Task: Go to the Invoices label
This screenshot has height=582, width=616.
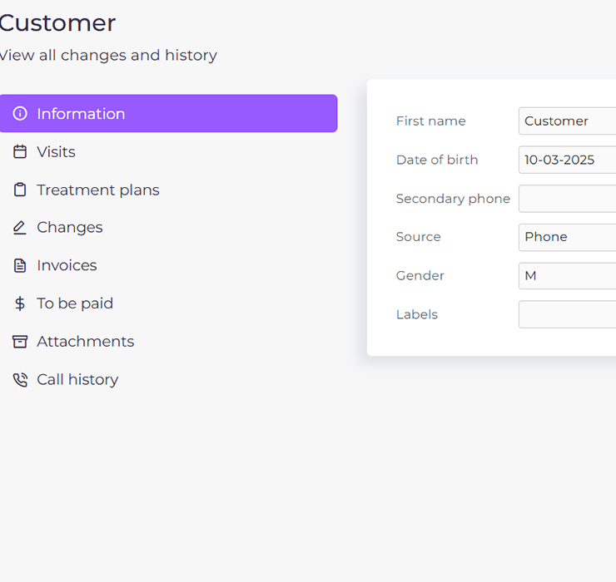Action: point(67,266)
